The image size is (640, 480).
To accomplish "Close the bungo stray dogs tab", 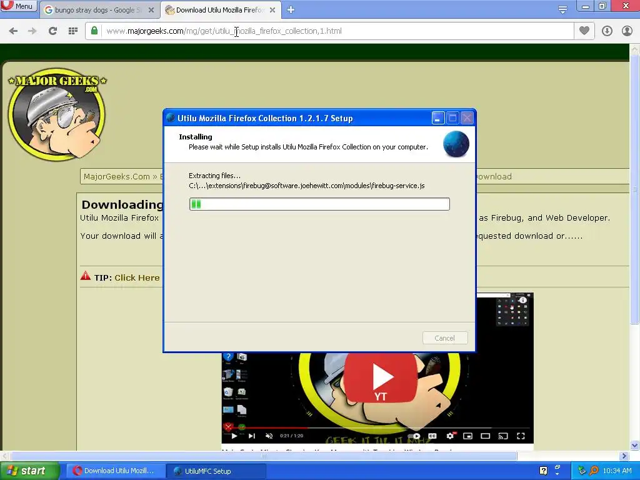I will pos(151,10).
